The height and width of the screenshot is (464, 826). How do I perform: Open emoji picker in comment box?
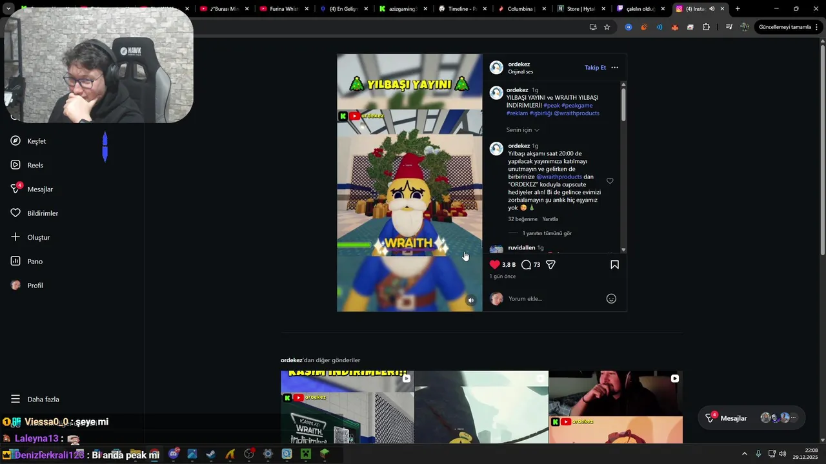click(x=611, y=298)
